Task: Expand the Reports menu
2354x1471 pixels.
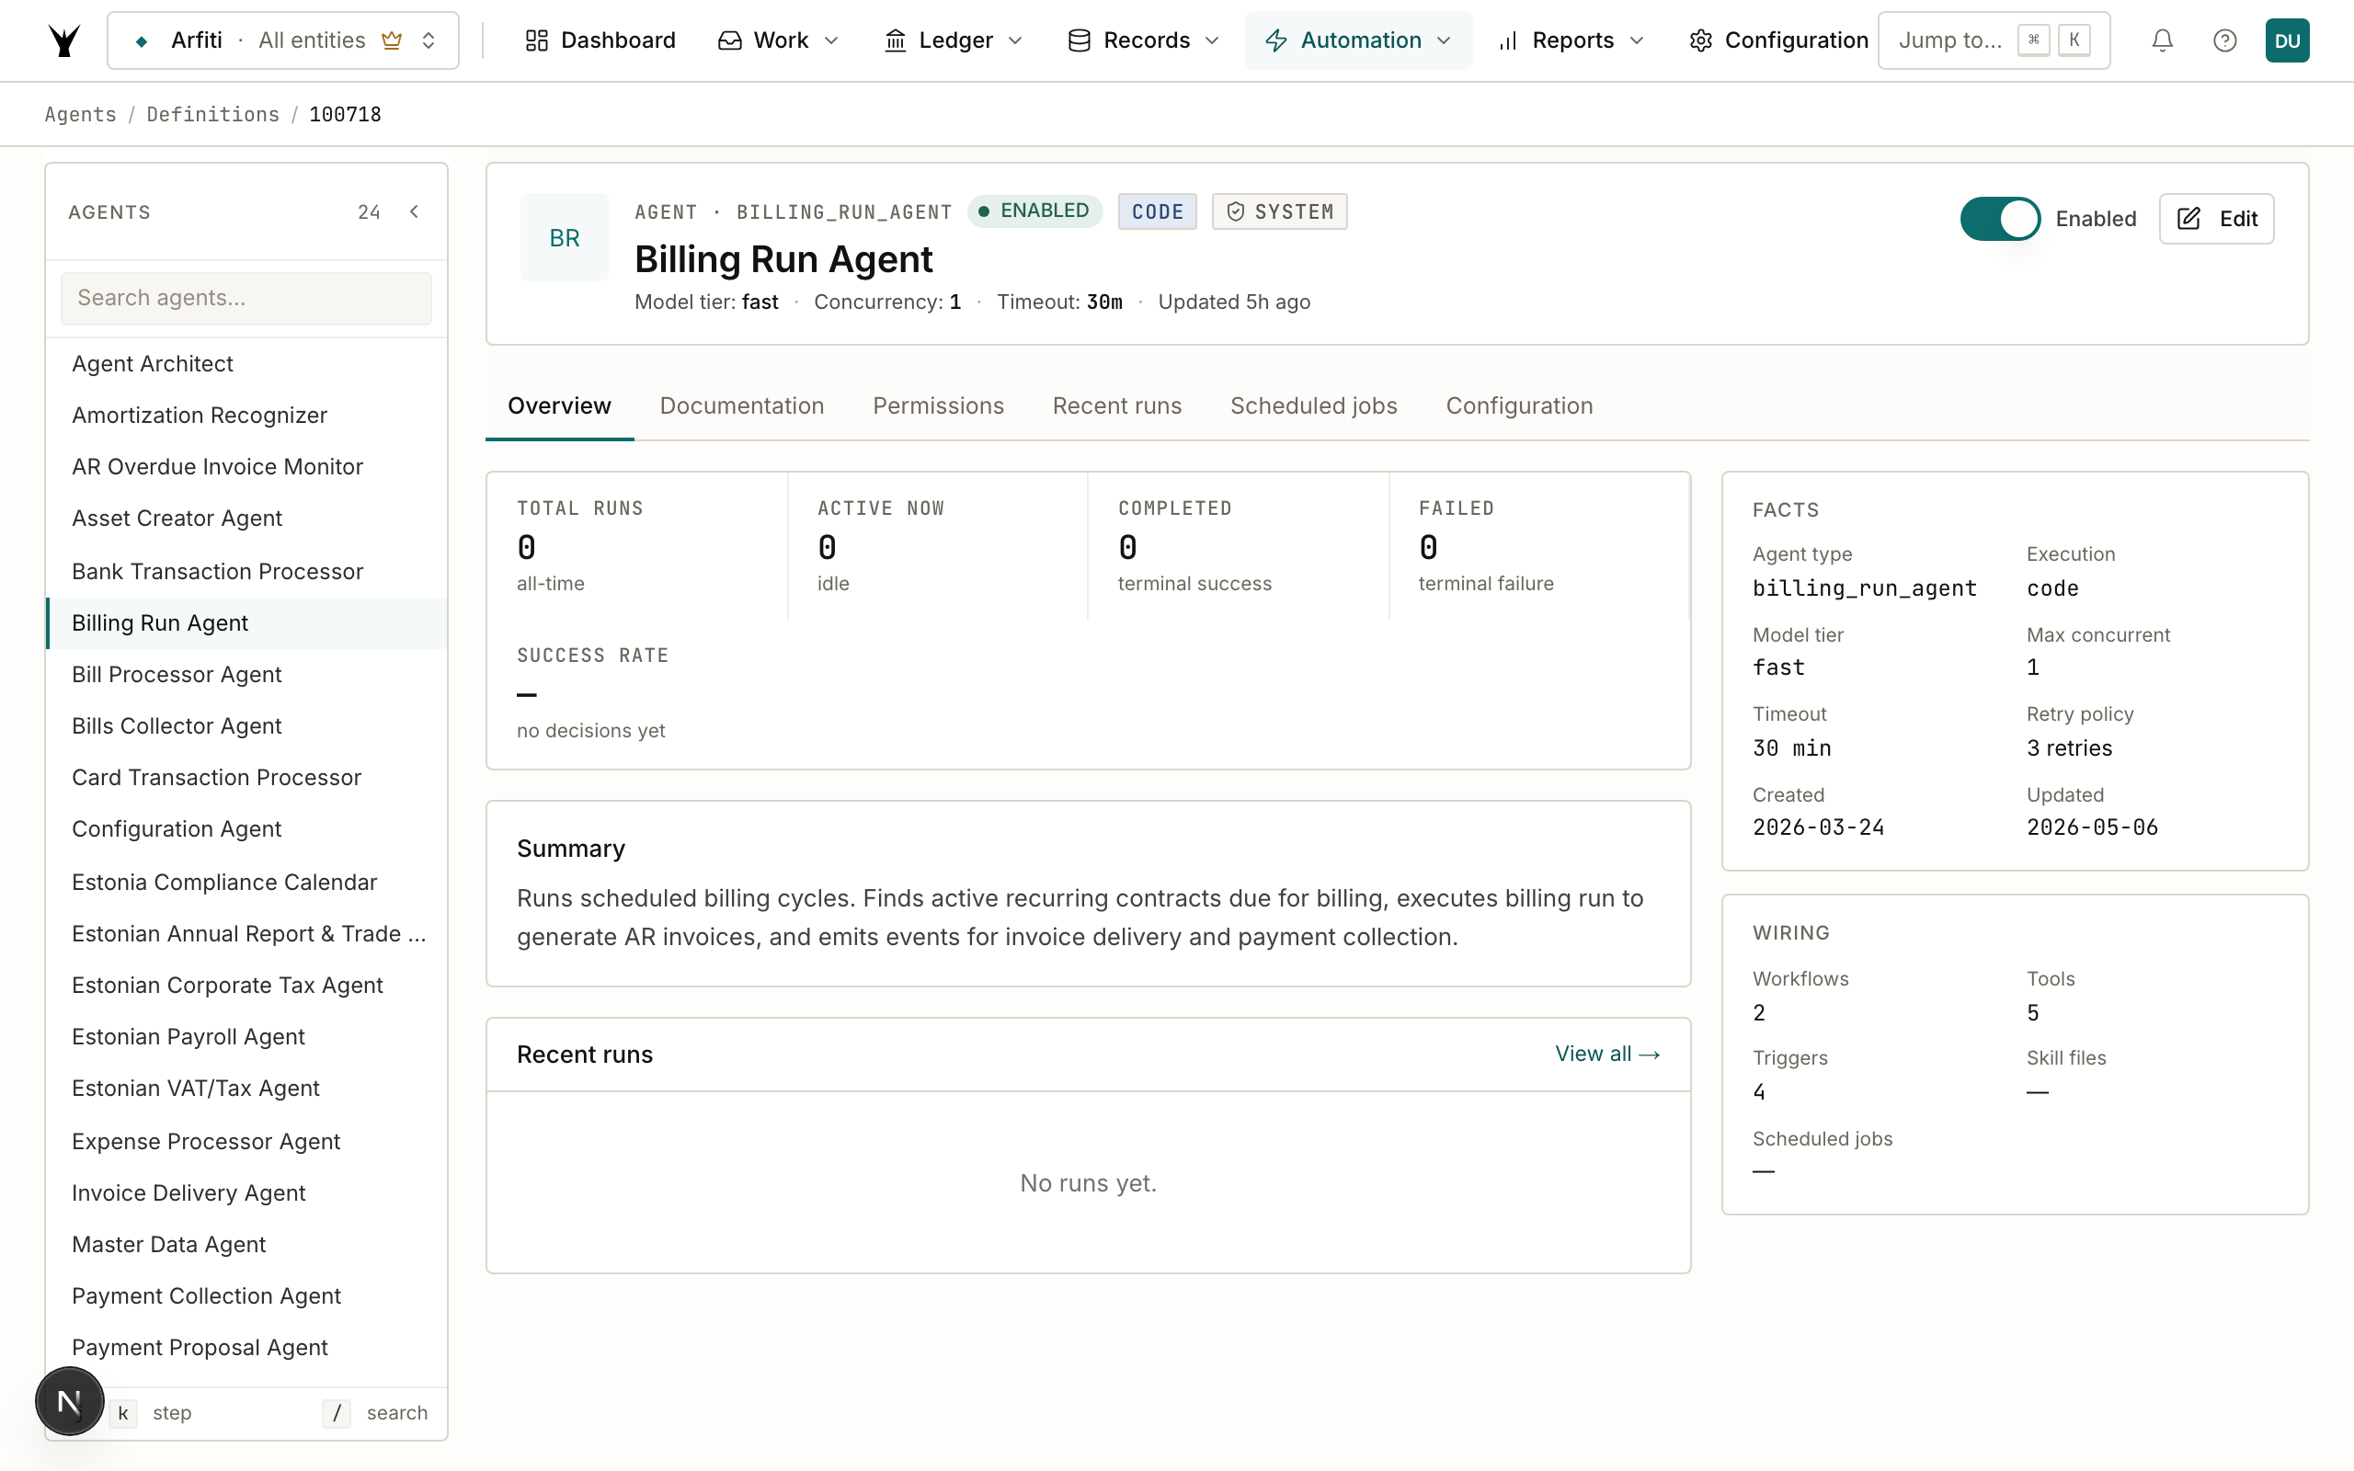Action: [x=1571, y=40]
